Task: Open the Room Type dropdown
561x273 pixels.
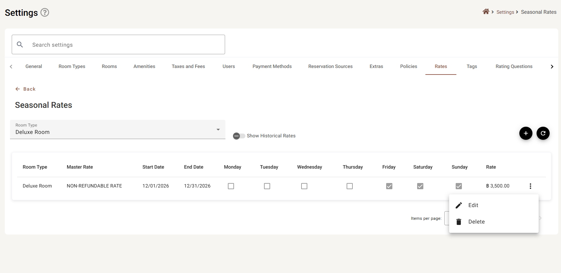Action: (x=118, y=129)
